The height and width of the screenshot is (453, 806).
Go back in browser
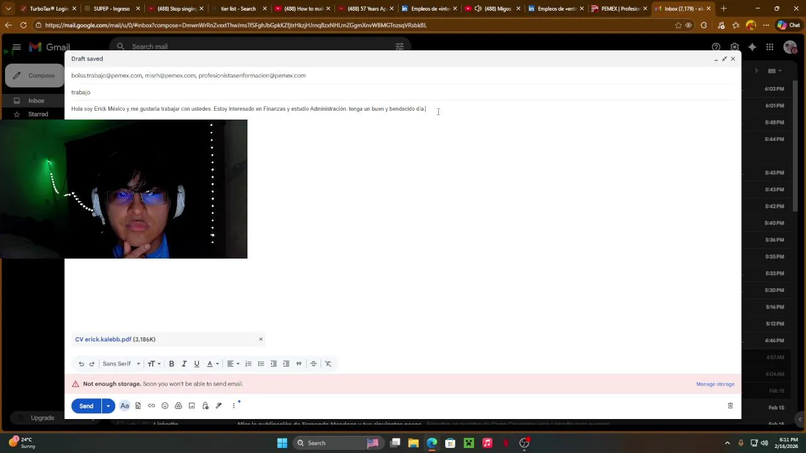pyautogui.click(x=8, y=25)
